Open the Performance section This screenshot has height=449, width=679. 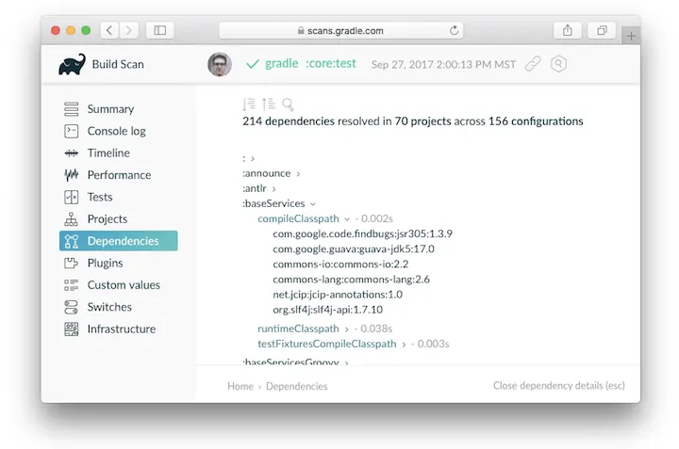pyautogui.click(x=118, y=175)
